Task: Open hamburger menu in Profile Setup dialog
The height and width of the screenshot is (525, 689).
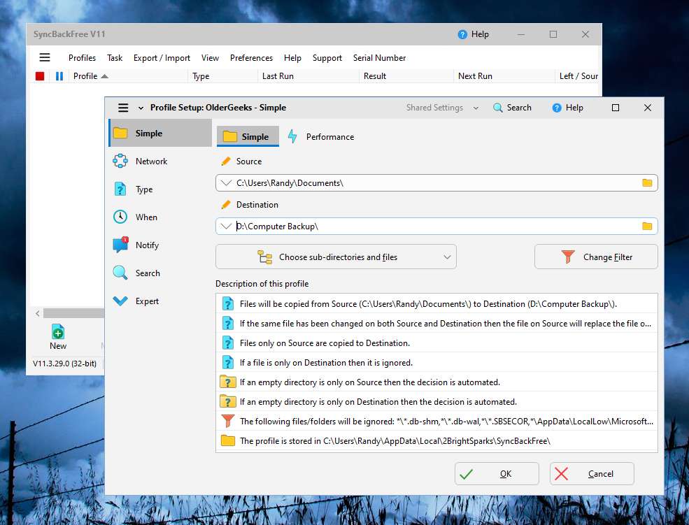Action: tap(123, 108)
